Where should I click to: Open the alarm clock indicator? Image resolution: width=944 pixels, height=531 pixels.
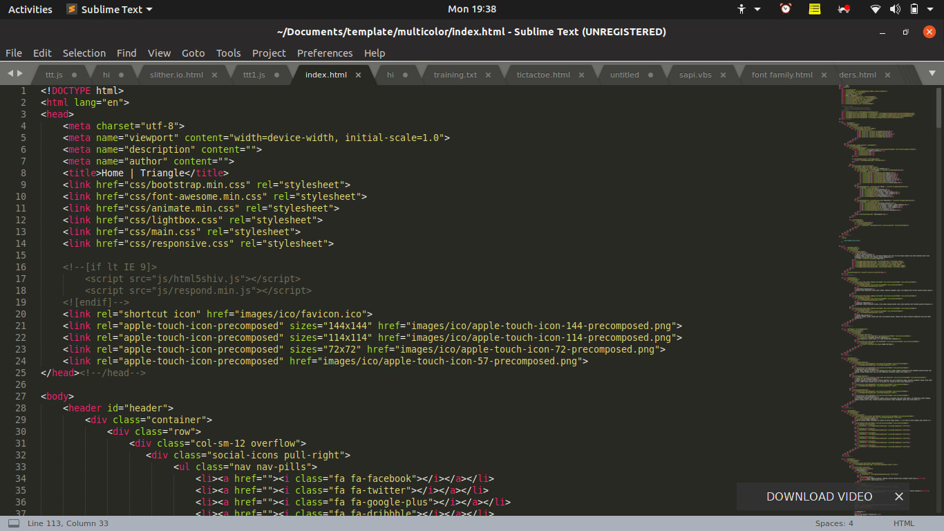pos(786,9)
